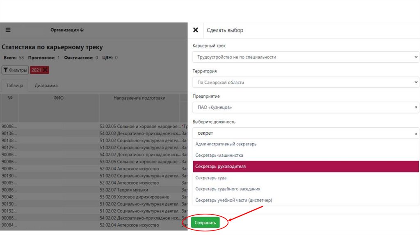
Task: Open the hamburger menu icon
Action: (x=8, y=30)
